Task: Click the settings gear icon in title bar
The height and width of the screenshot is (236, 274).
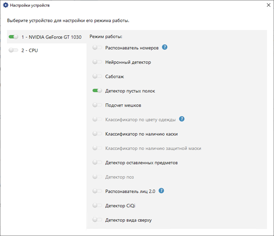Action: pos(6,5)
